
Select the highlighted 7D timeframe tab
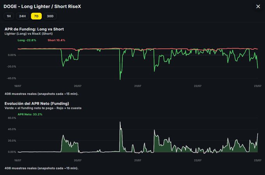coord(36,16)
